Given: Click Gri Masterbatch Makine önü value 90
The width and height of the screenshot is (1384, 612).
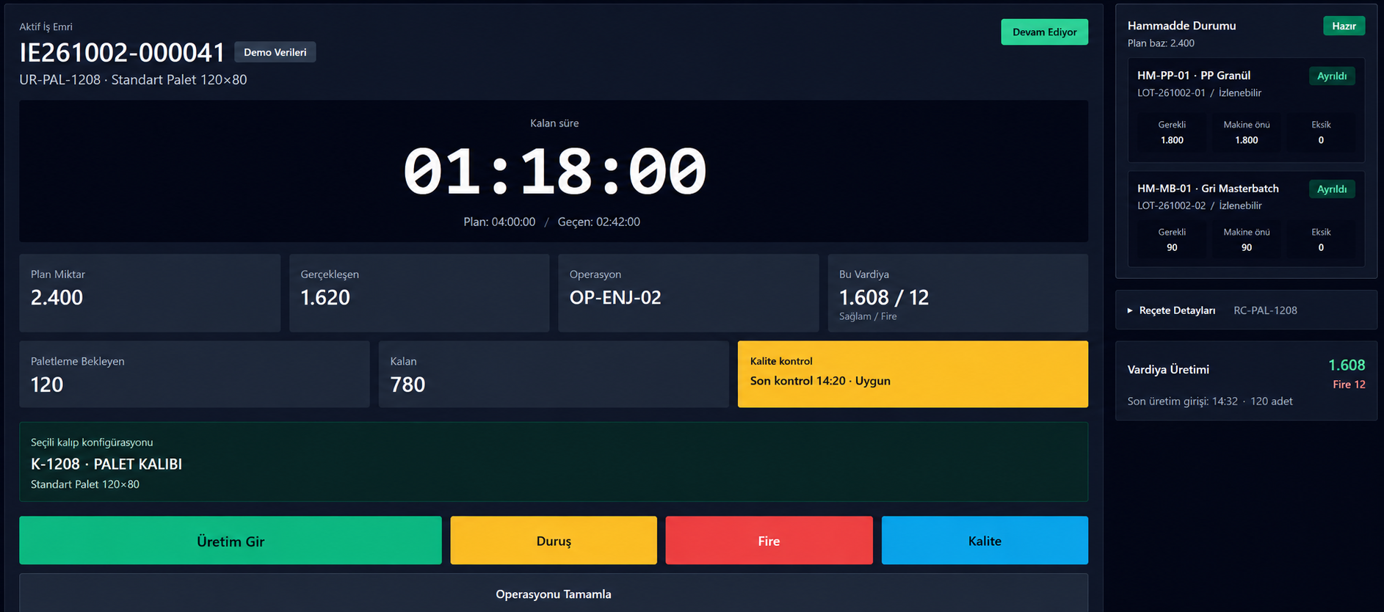Looking at the screenshot, I should click(x=1247, y=248).
